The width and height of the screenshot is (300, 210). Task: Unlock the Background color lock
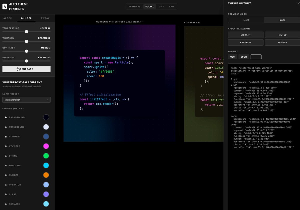pos(6,117)
